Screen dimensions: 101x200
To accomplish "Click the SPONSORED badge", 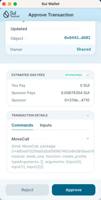I will [74, 75].
